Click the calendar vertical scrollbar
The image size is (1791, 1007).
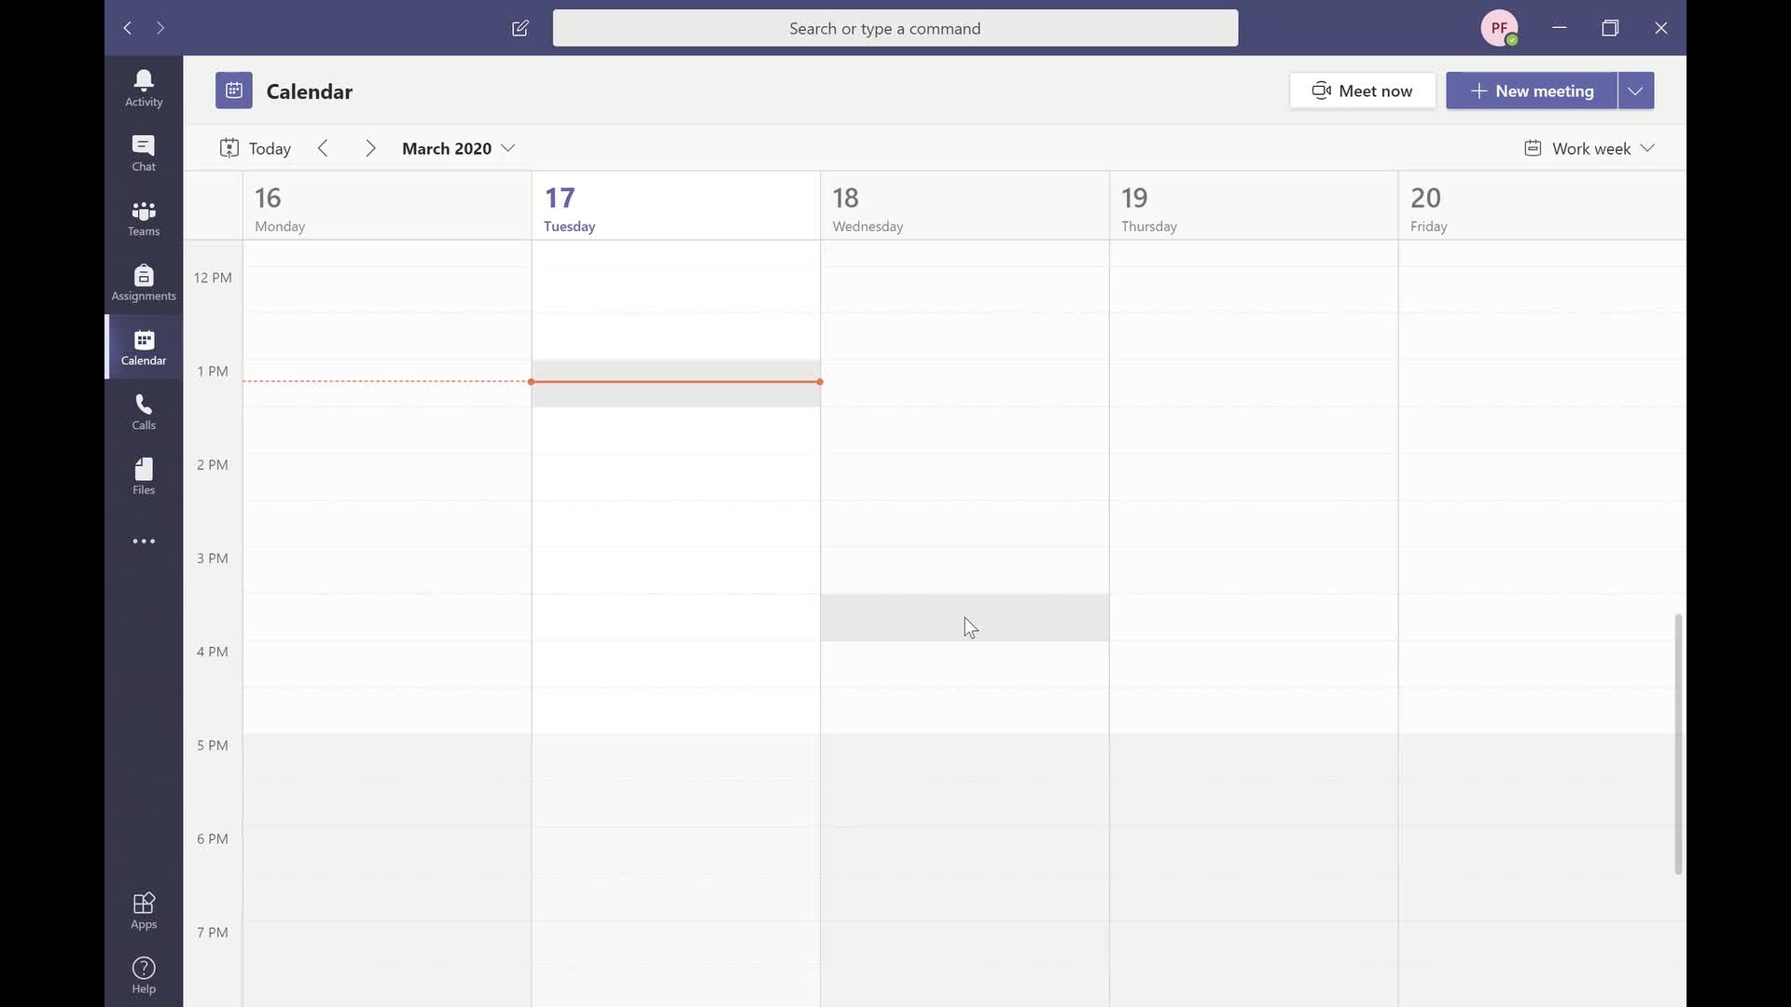pos(1678,744)
